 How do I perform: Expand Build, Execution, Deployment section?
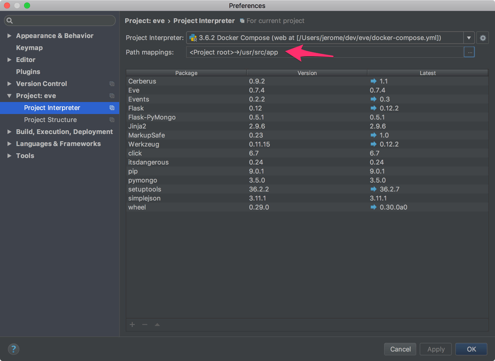click(9, 132)
